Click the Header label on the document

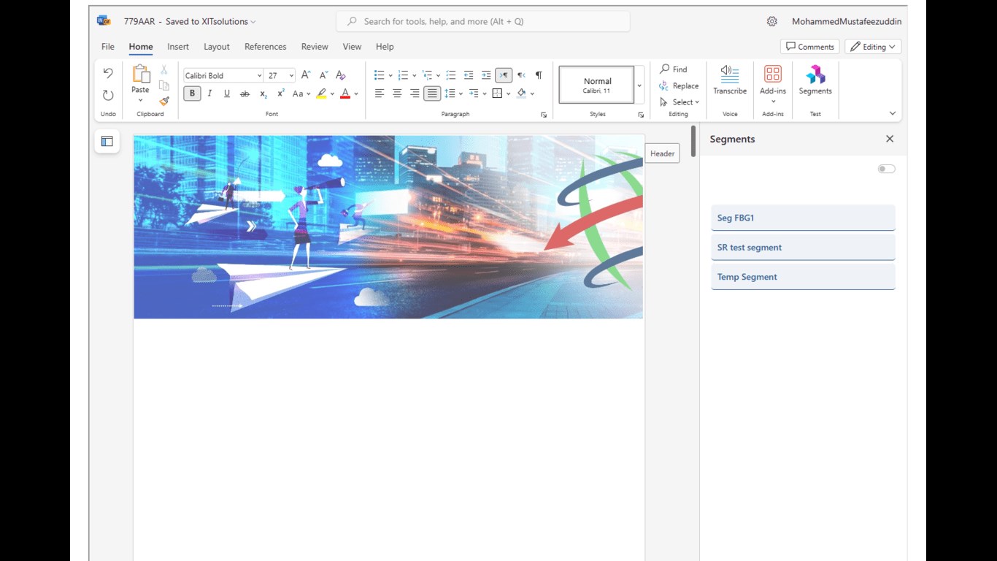(663, 153)
